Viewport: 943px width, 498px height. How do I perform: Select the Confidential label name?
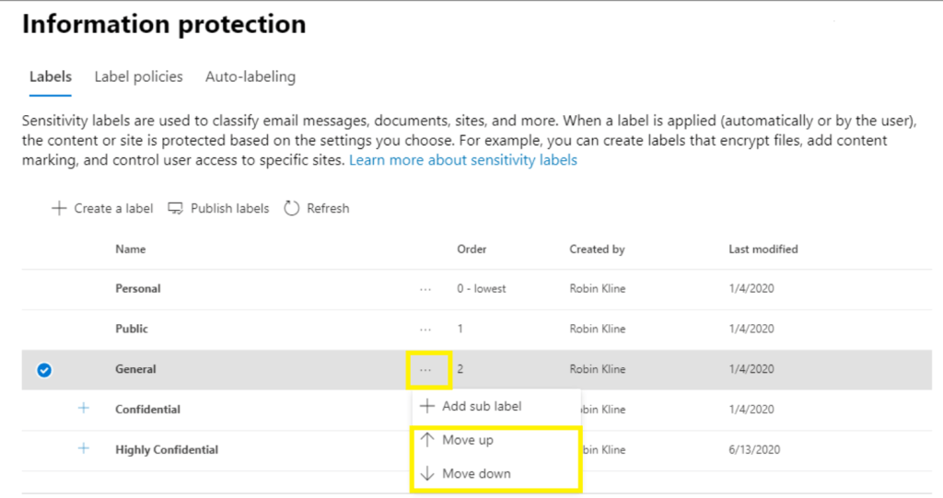coord(147,409)
